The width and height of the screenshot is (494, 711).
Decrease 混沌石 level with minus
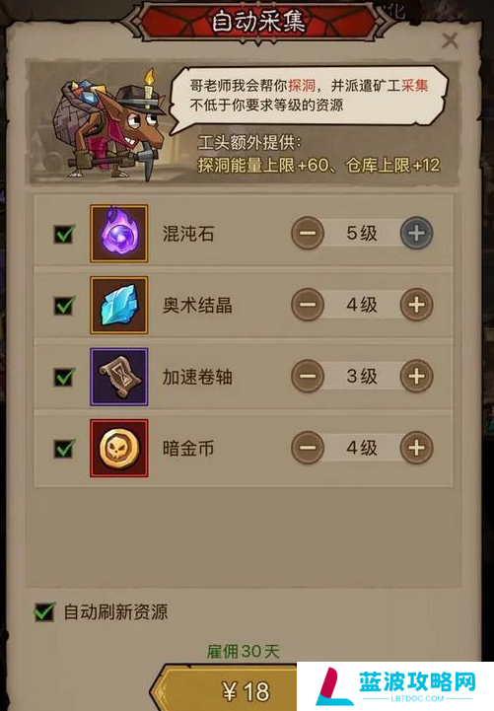tap(308, 233)
